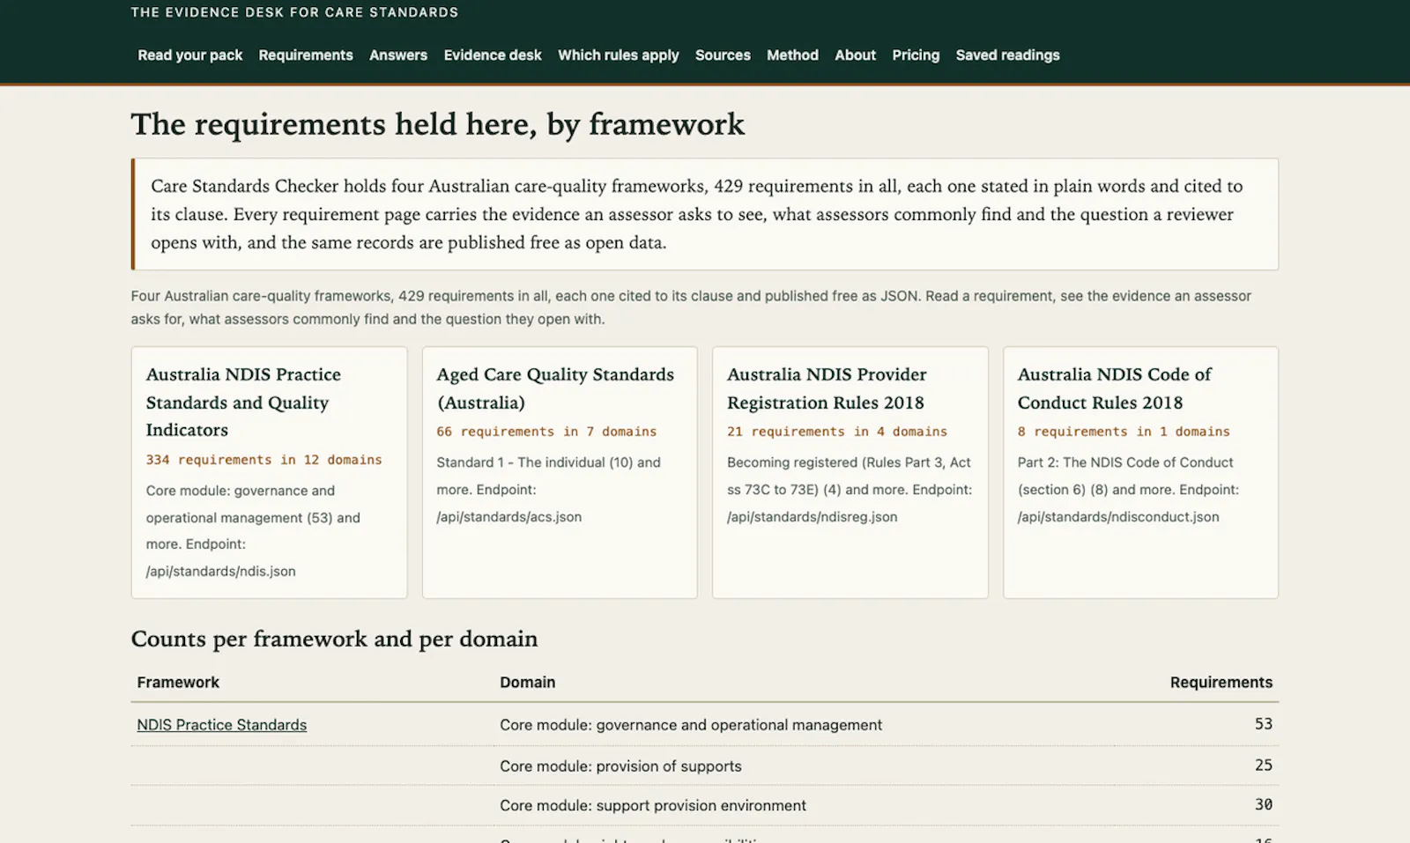This screenshot has height=843, width=1410.
Task: Open the Aged Care Quality Standards (Australia) card
Action: 560,472
